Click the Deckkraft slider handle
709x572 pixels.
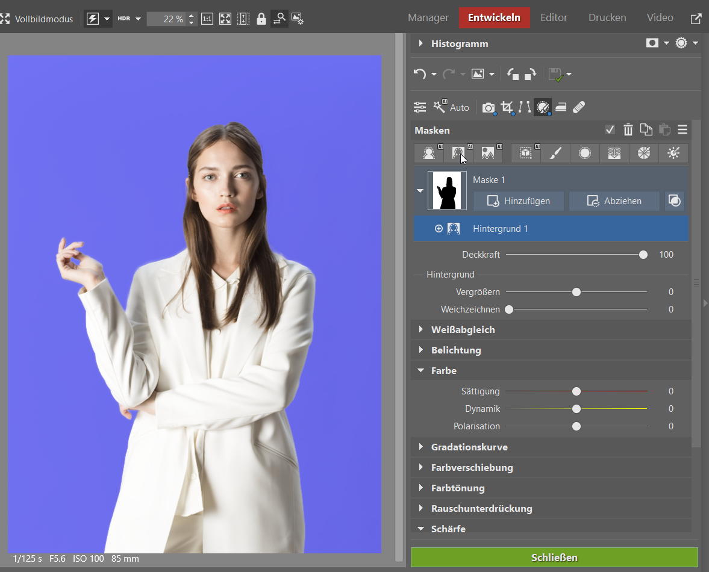643,255
